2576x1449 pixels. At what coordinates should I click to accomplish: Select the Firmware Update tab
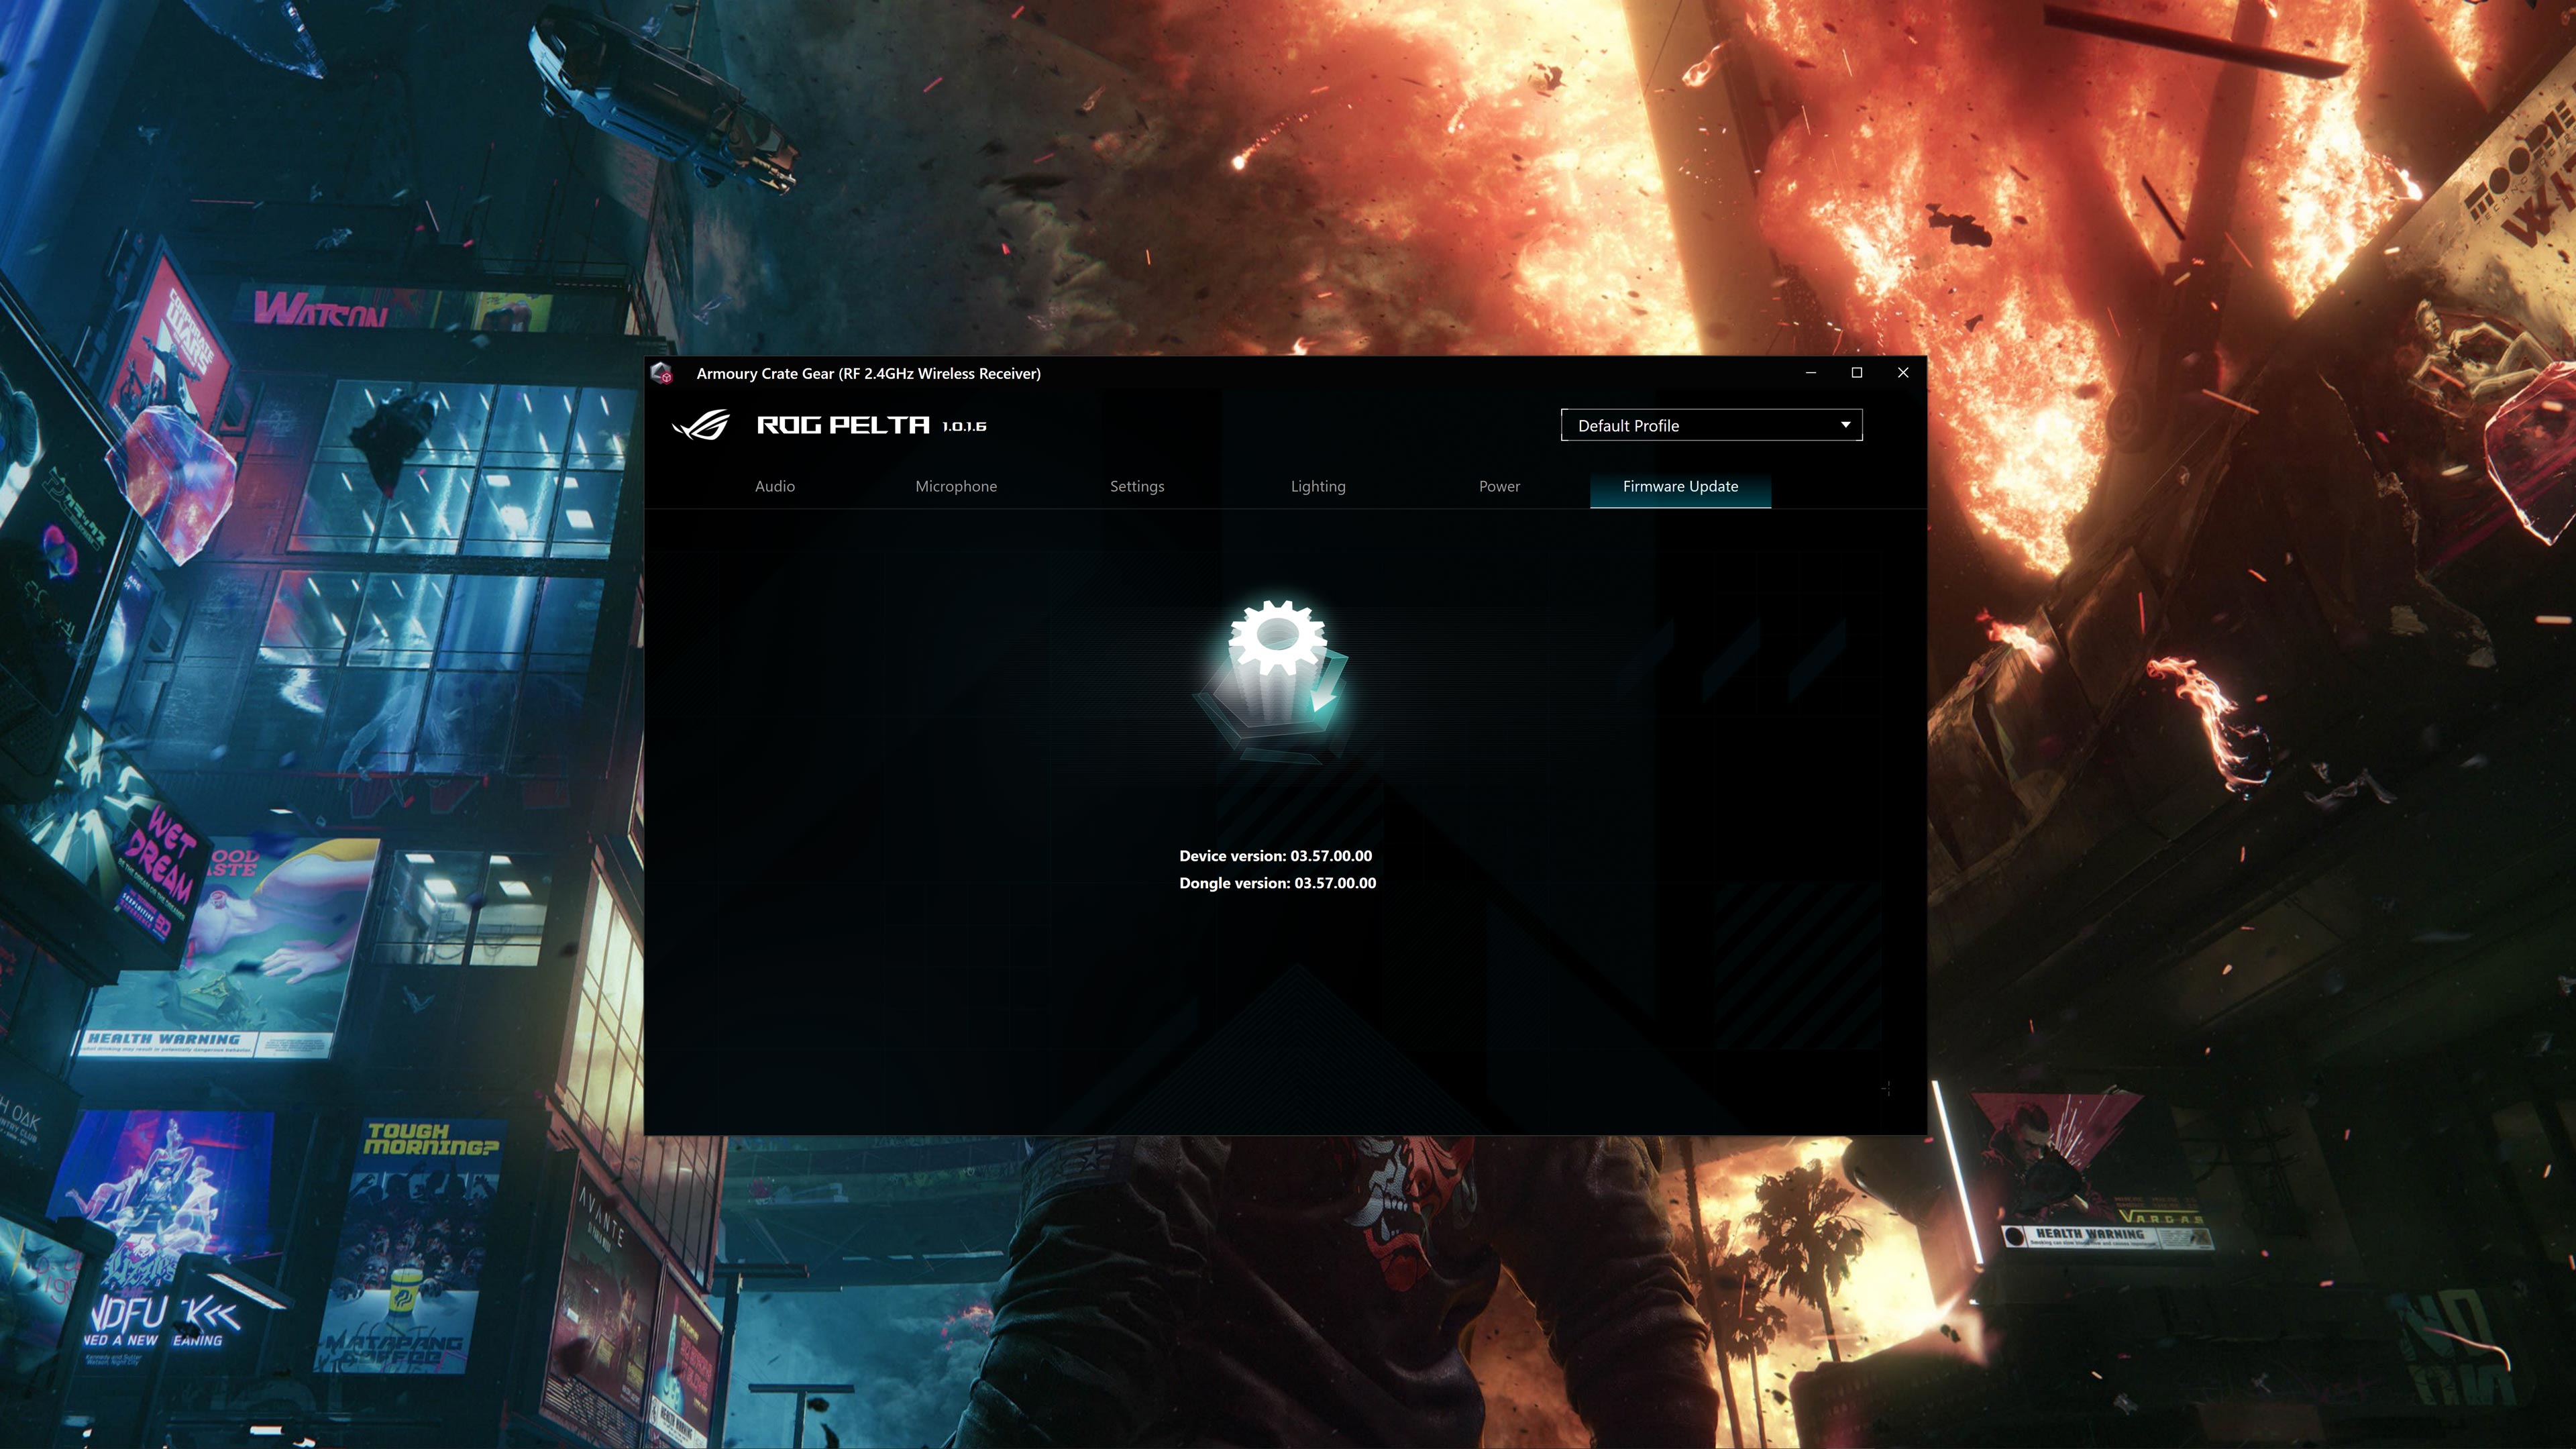[x=1679, y=485]
